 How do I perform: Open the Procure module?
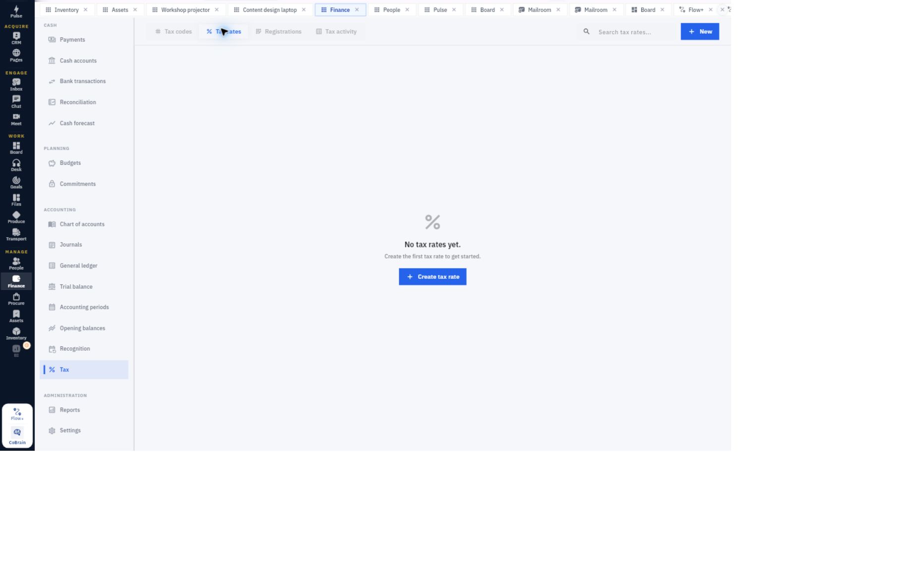tap(16, 299)
